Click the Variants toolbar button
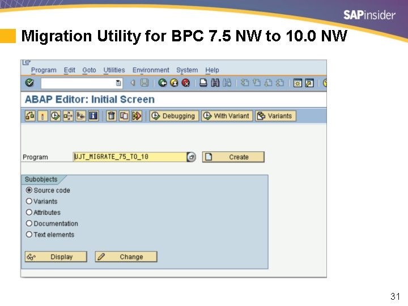Viewport: 408px width, 306px height. pyautogui.click(x=275, y=116)
